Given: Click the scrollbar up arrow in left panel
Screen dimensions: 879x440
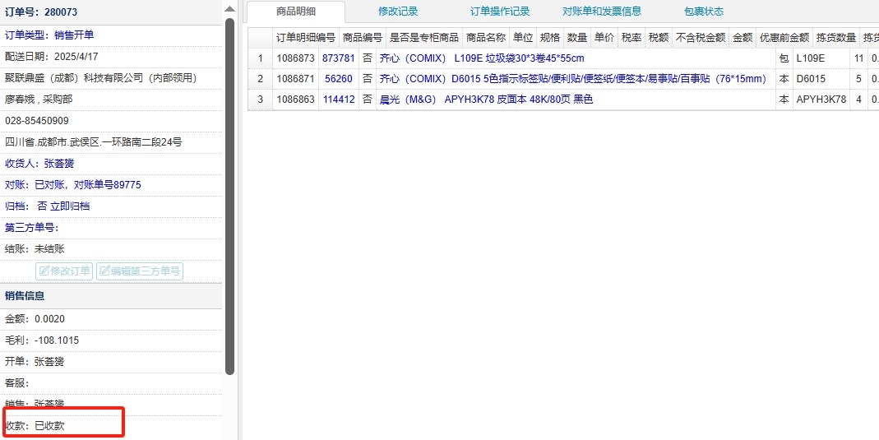Looking at the screenshot, I should click(x=230, y=9).
